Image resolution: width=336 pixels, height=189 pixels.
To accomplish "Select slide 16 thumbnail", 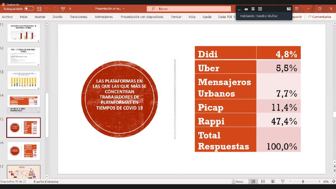I will pos(24,151).
